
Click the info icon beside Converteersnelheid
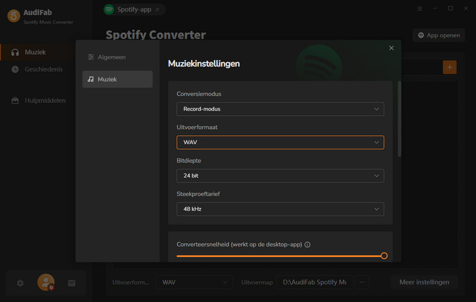pyautogui.click(x=308, y=245)
